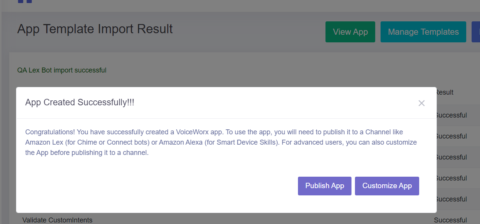
Task: Choose Customize App in the dialog
Action: tap(387, 186)
